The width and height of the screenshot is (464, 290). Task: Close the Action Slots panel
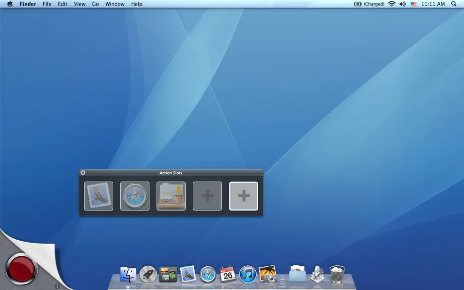tap(83, 173)
